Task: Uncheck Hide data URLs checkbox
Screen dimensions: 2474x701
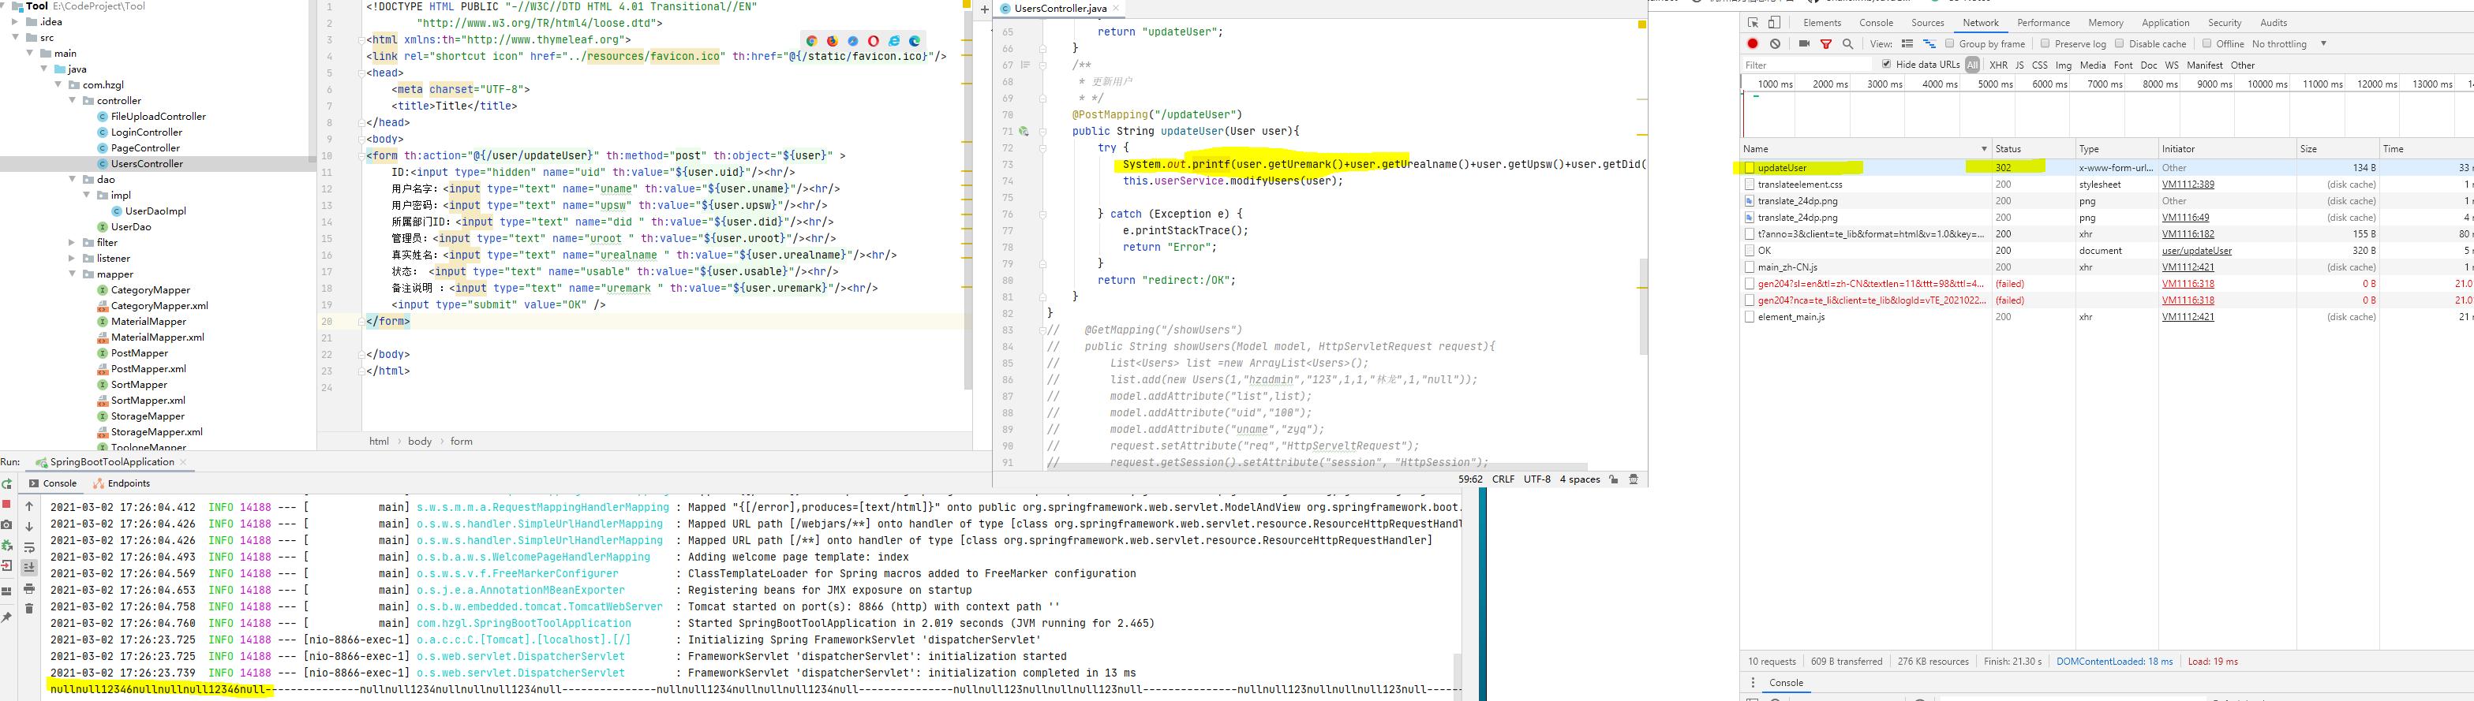Action: click(1886, 65)
